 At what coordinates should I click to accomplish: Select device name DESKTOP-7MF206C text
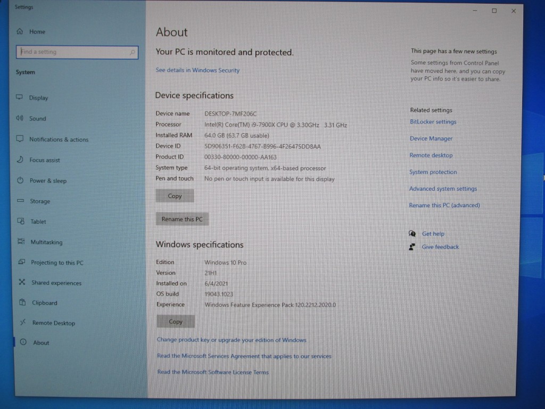[x=230, y=114]
